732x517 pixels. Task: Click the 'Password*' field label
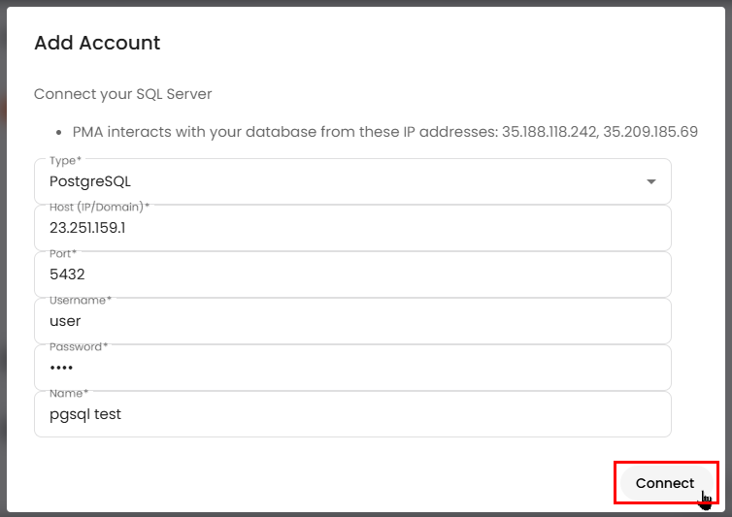click(x=79, y=346)
